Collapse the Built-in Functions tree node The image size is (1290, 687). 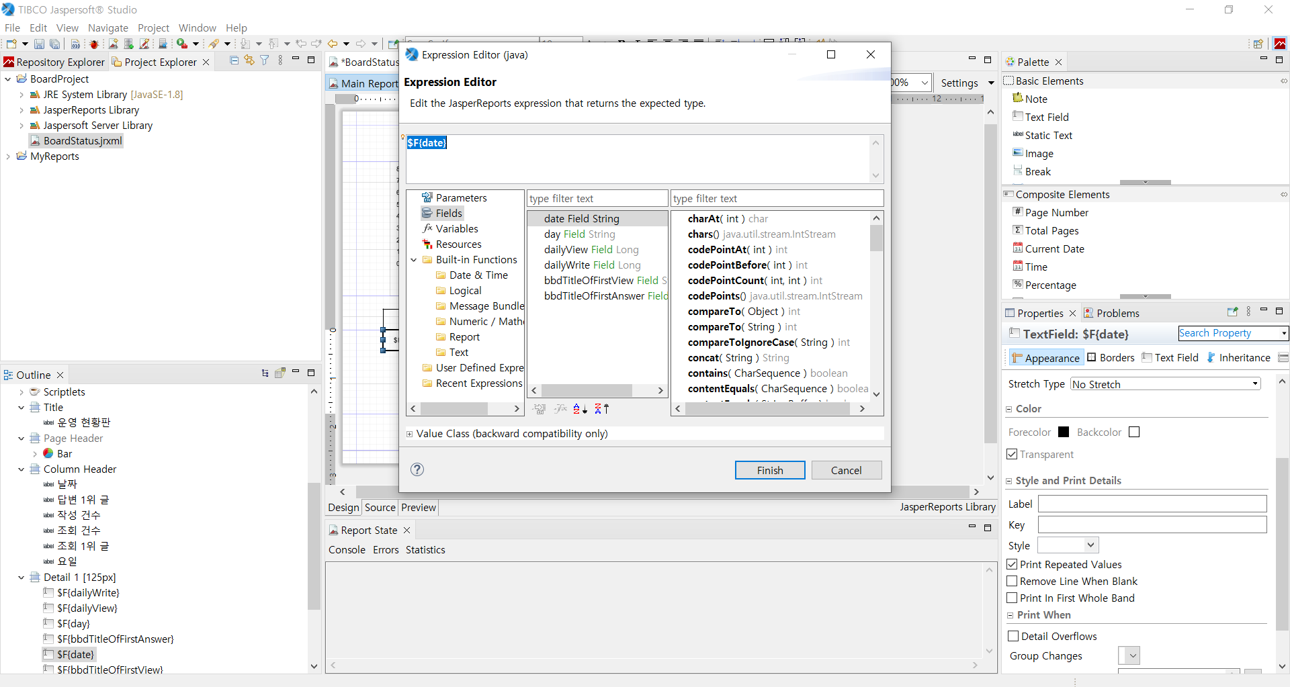click(x=414, y=260)
